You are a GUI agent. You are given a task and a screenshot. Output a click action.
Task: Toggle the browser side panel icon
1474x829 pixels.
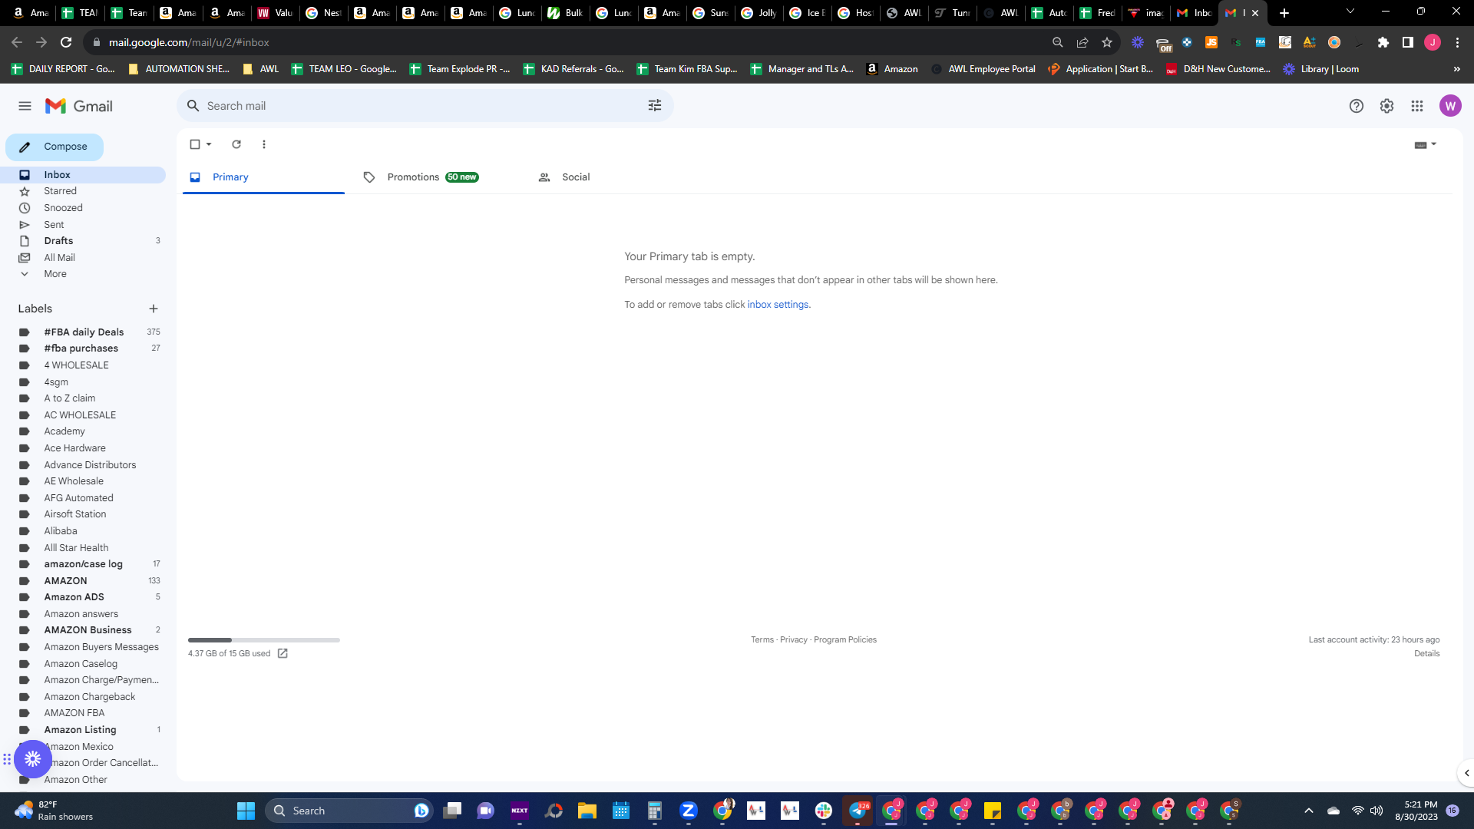coord(1408,42)
